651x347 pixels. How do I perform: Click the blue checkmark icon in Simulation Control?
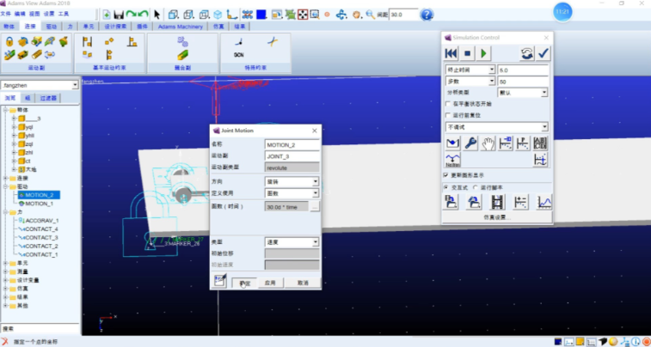[x=543, y=53]
